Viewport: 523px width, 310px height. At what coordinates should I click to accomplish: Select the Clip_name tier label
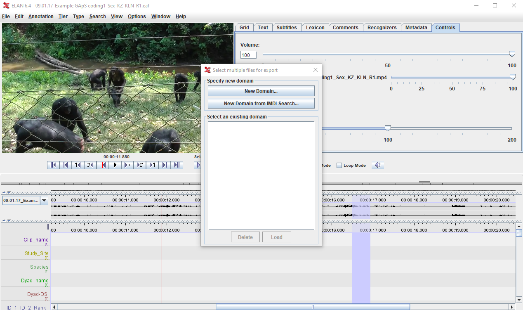(x=36, y=240)
